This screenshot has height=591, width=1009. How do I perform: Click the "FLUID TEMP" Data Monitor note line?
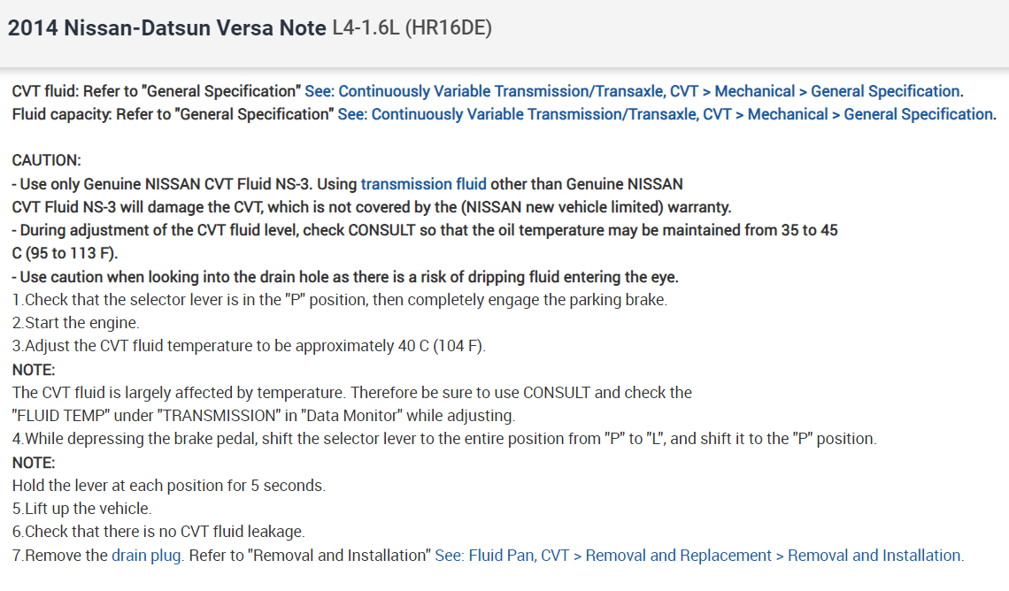click(263, 415)
